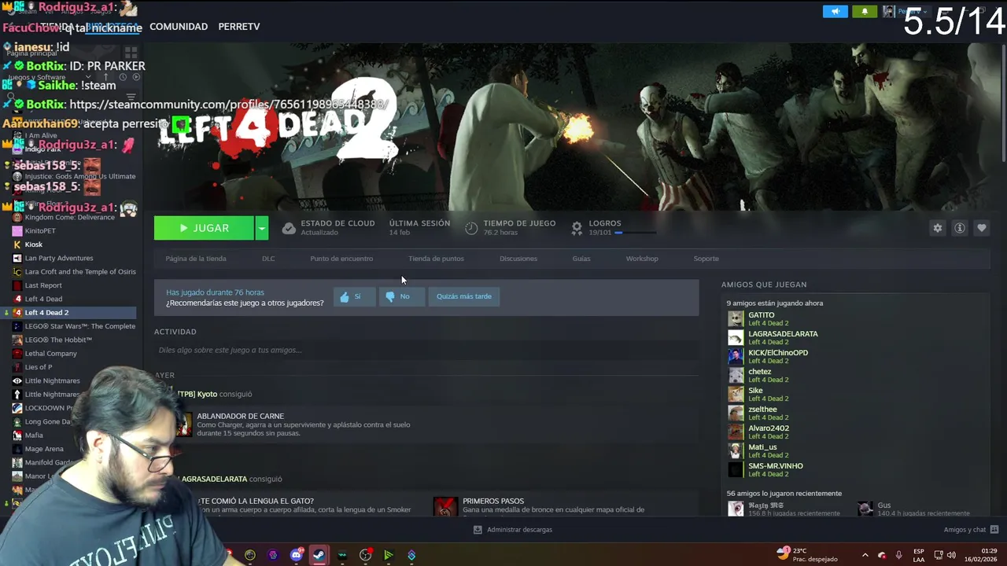The height and width of the screenshot is (566, 1007).
Task: Click the green JUGAR play button
Action: [x=204, y=228]
